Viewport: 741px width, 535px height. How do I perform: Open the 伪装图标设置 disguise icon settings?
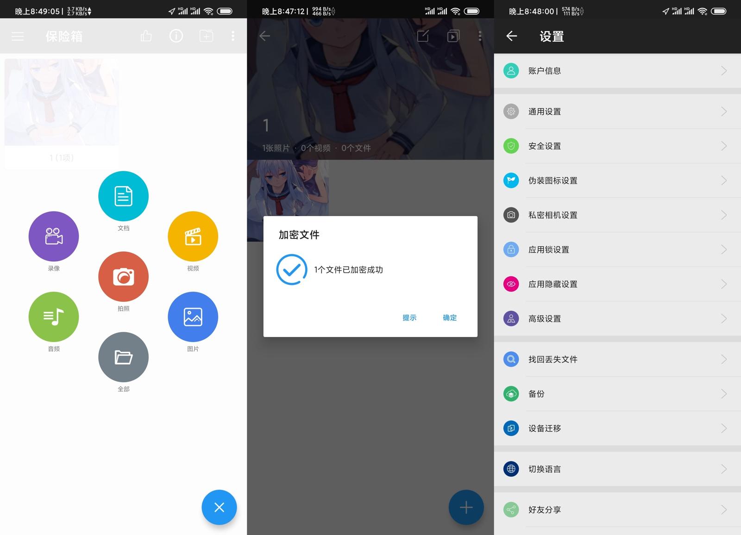[616, 180]
